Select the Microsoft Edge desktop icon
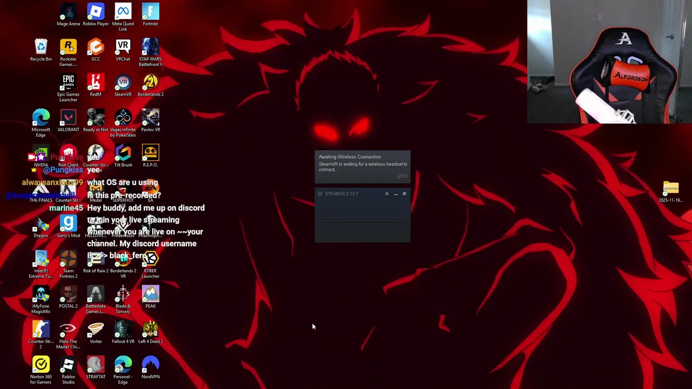 click(41, 123)
